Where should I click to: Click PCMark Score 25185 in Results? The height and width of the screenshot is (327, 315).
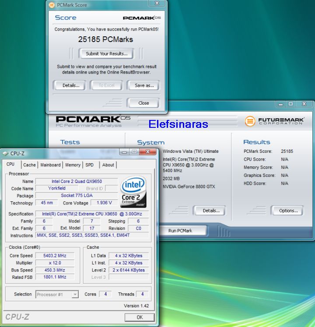click(x=287, y=151)
